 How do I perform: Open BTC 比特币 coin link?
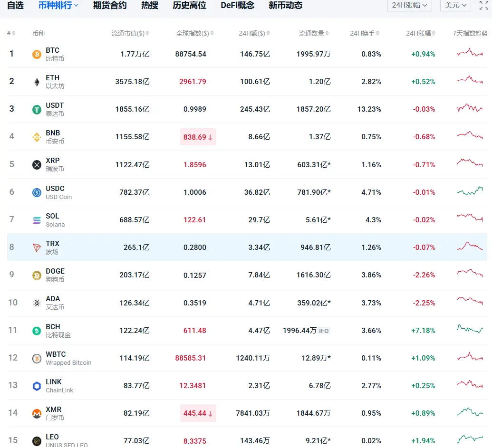point(55,54)
